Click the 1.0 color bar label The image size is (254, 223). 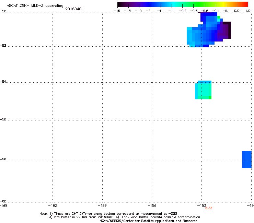(248, 11)
